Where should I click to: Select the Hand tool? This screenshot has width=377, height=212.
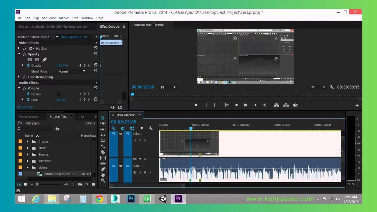103,175
